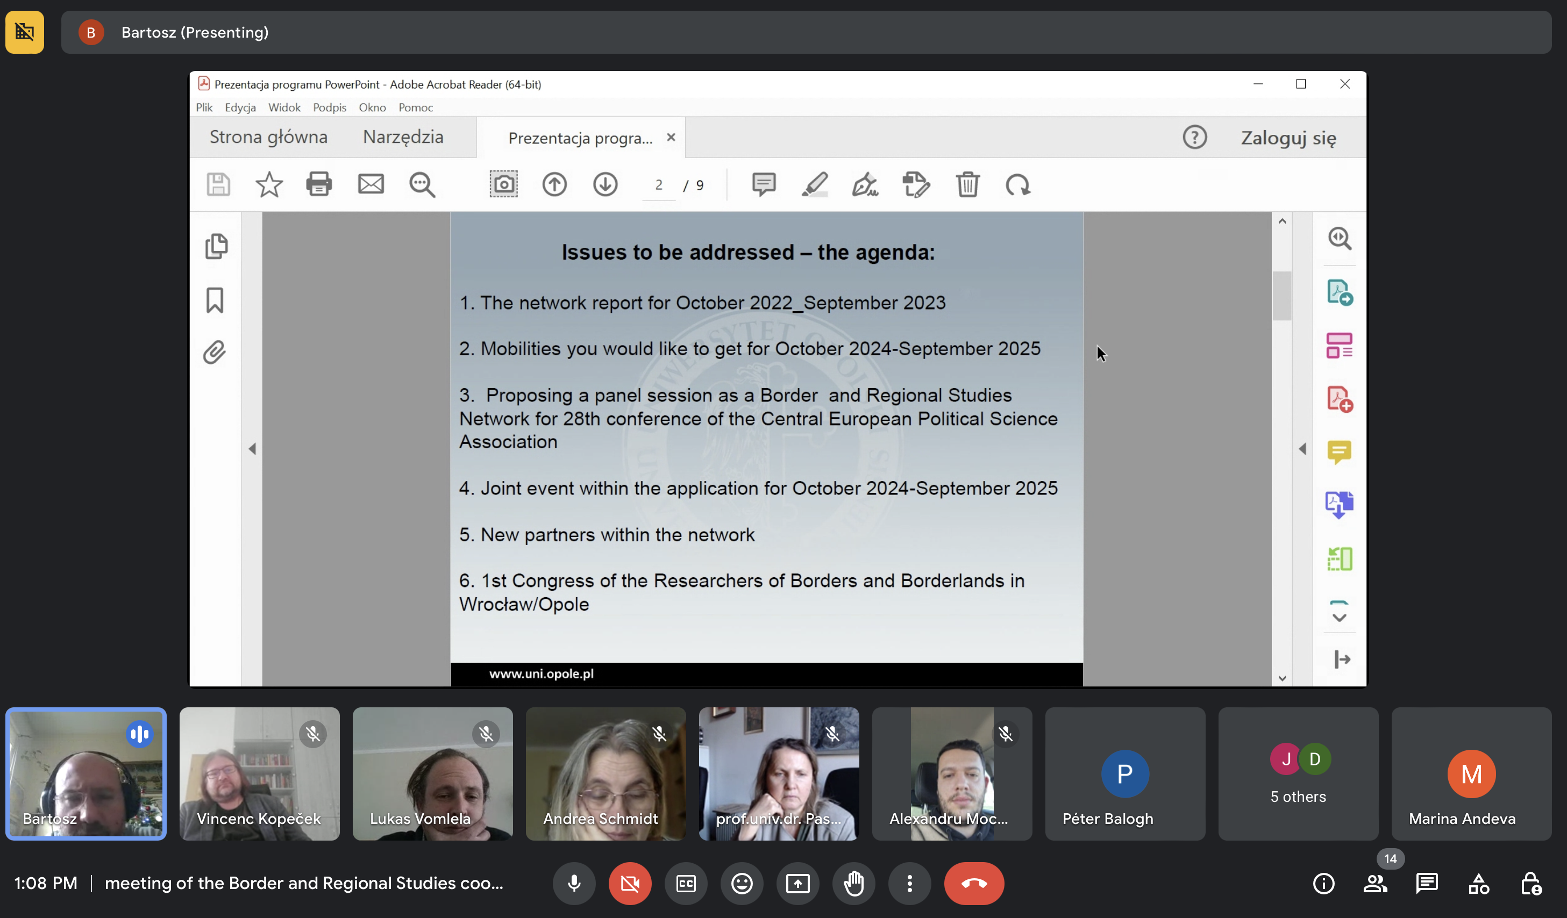Open Activities shapes icon
Image resolution: width=1567 pixels, height=918 pixels.
[x=1479, y=883]
